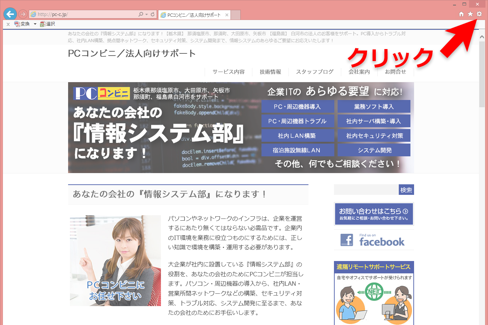Click the site search input field
Image resolution: width=488 pixels, height=325 pixels.
click(x=366, y=190)
